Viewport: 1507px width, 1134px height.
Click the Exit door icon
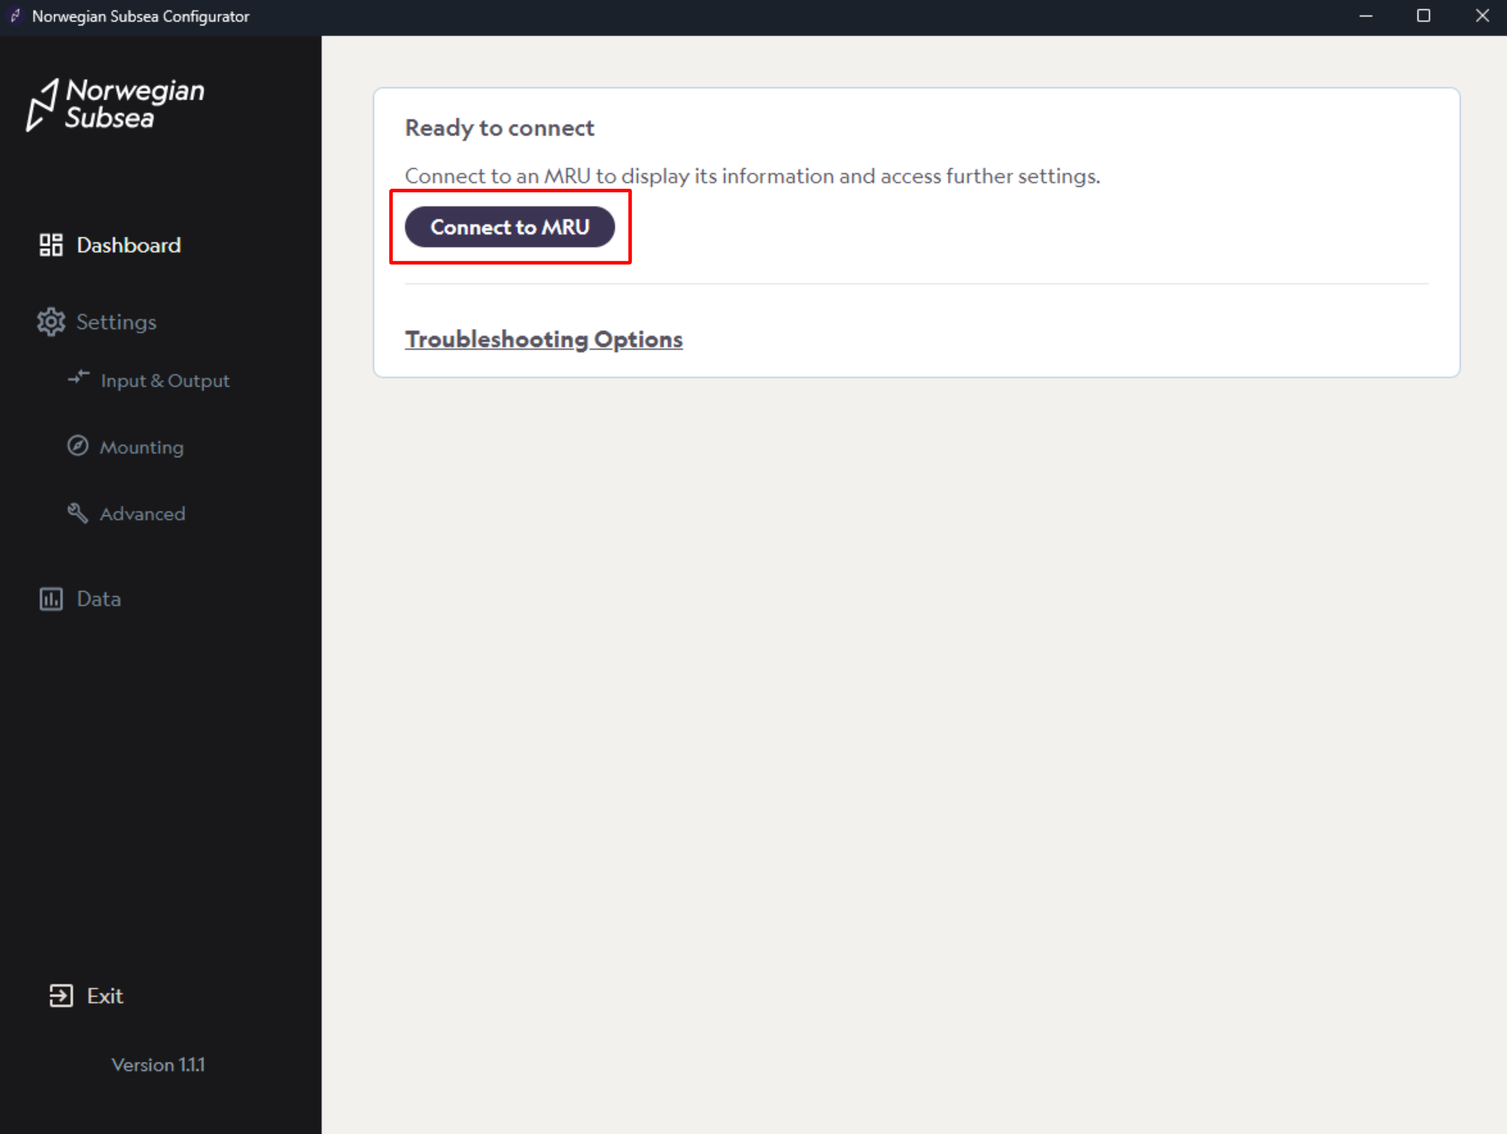point(61,996)
